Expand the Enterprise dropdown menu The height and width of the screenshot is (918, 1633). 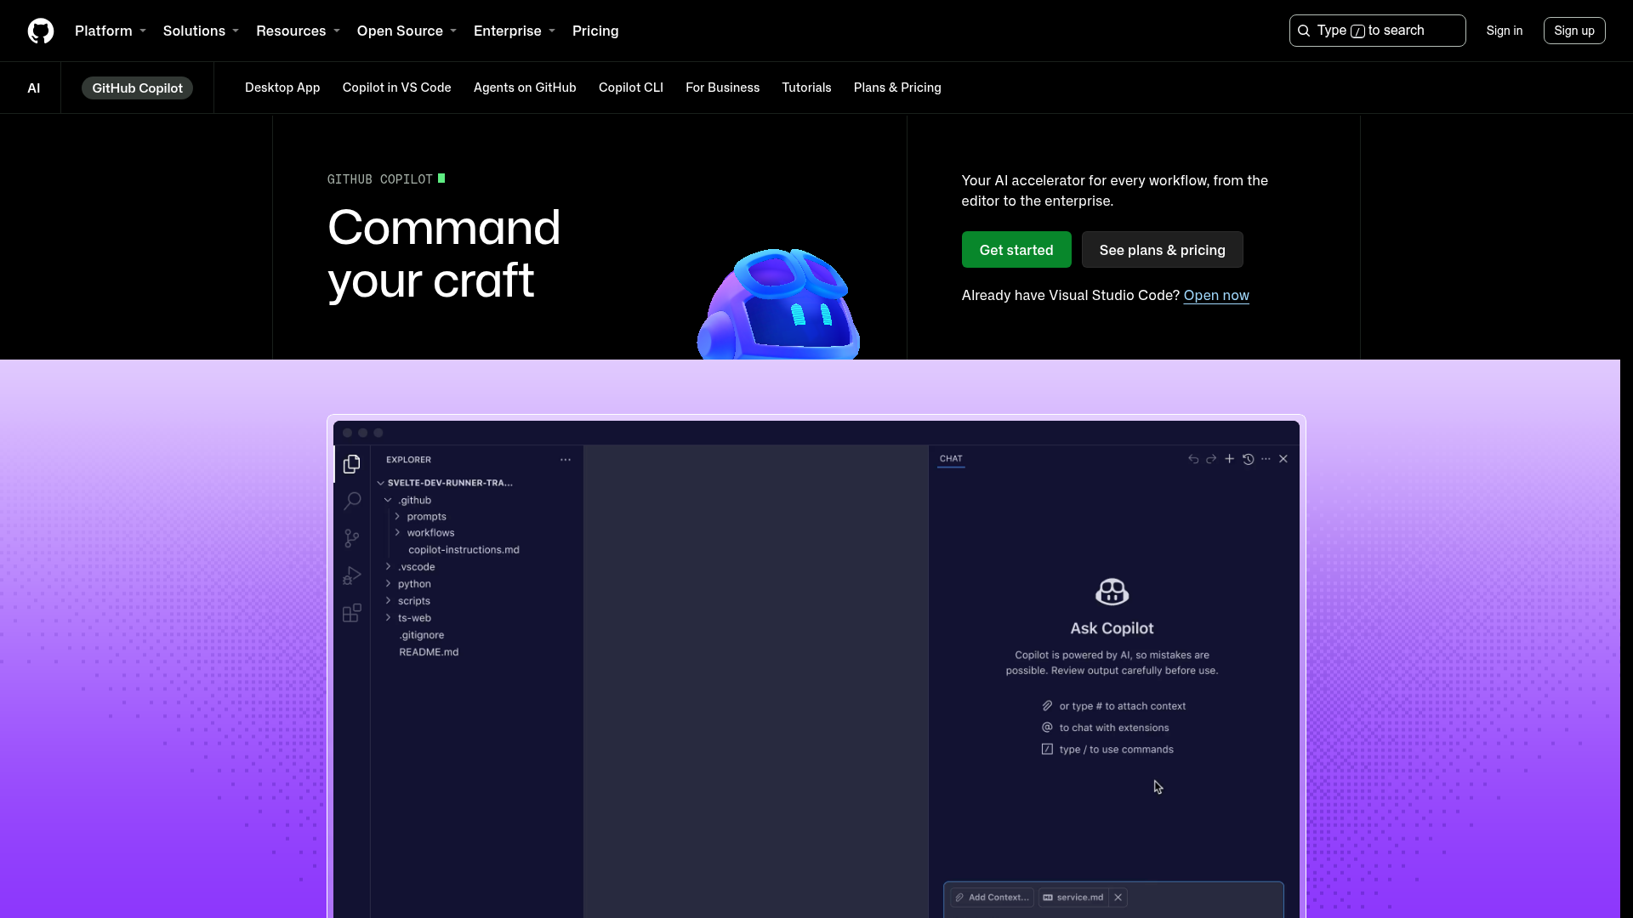(514, 31)
